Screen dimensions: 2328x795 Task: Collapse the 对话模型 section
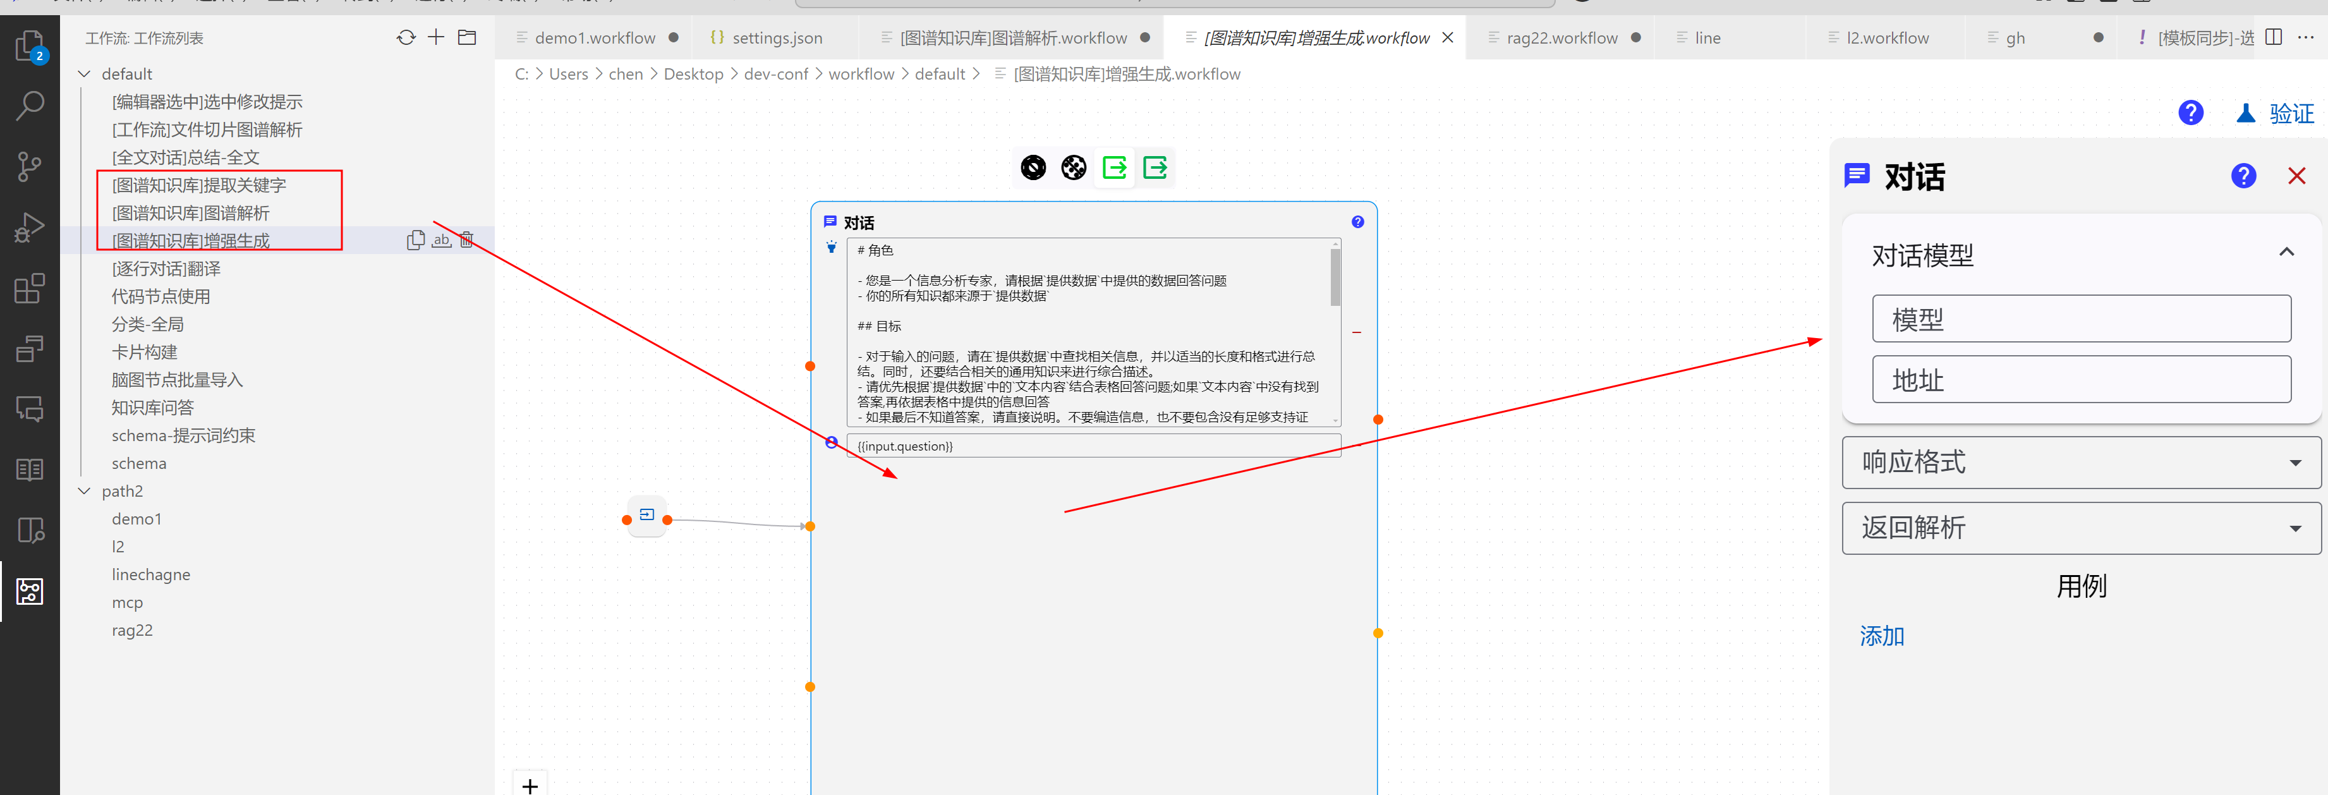click(2286, 253)
